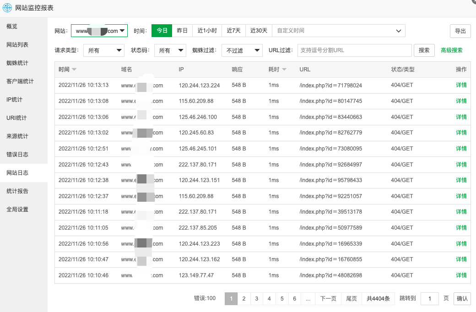
Task: Select the 近30天 time filter
Action: coord(259,31)
